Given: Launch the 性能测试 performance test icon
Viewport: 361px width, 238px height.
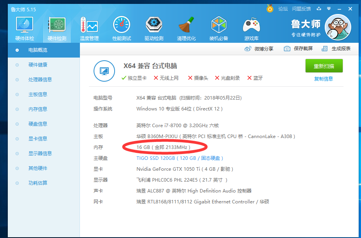Looking at the screenshot, I should coord(122,29).
